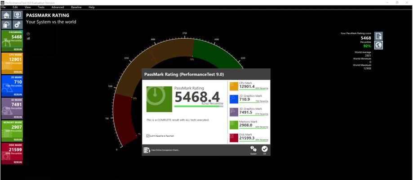
Task: Click the '1500' gauge scale label
Action: (x=110, y=86)
